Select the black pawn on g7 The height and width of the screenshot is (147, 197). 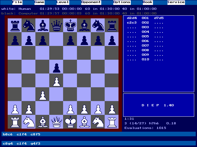click(x=98, y=40)
